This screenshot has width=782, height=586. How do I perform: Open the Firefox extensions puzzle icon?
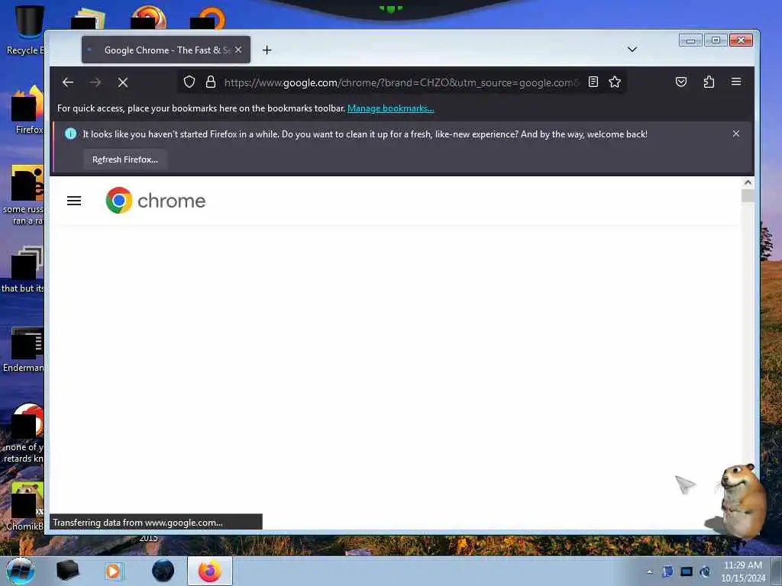(709, 82)
